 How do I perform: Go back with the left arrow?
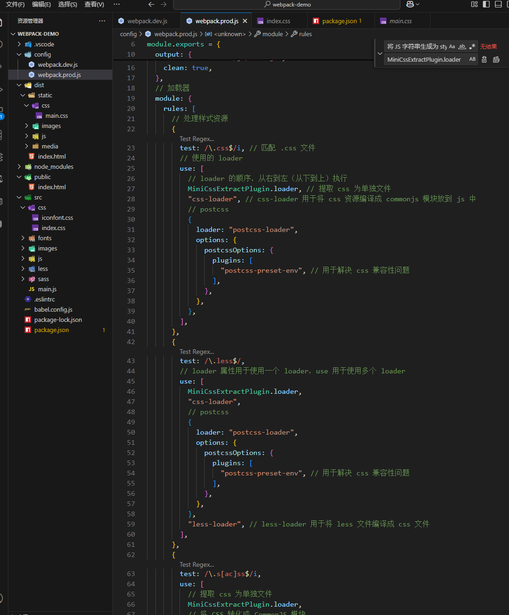pyautogui.click(x=151, y=4)
